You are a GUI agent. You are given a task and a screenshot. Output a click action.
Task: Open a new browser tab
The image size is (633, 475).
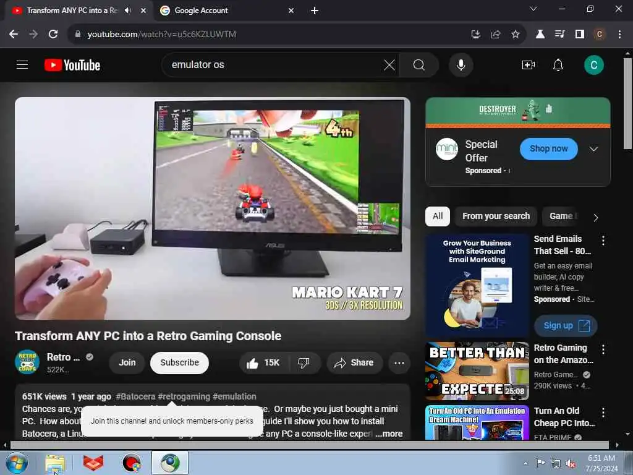315,11
